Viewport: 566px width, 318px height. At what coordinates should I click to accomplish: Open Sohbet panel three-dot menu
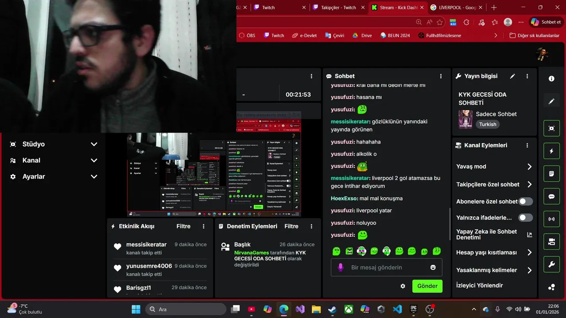pos(441,76)
